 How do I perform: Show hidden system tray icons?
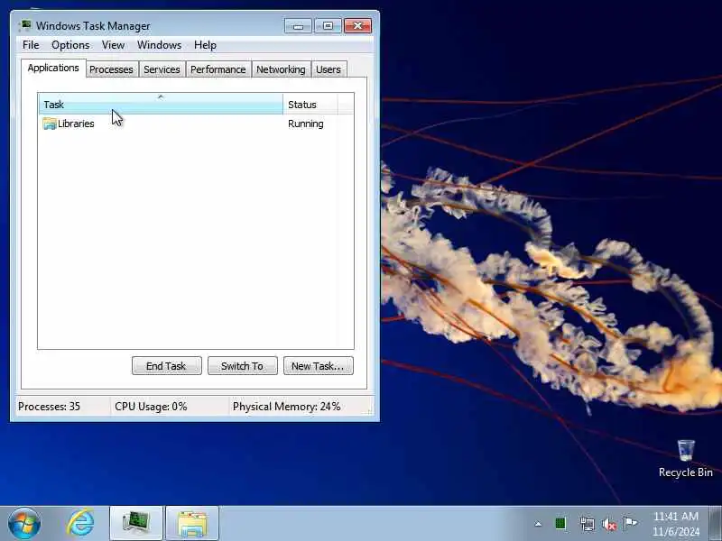(538, 524)
